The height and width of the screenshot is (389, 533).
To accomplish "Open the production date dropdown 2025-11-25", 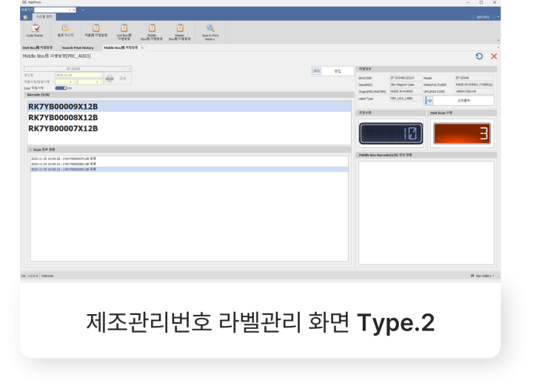I will pyautogui.click(x=101, y=75).
